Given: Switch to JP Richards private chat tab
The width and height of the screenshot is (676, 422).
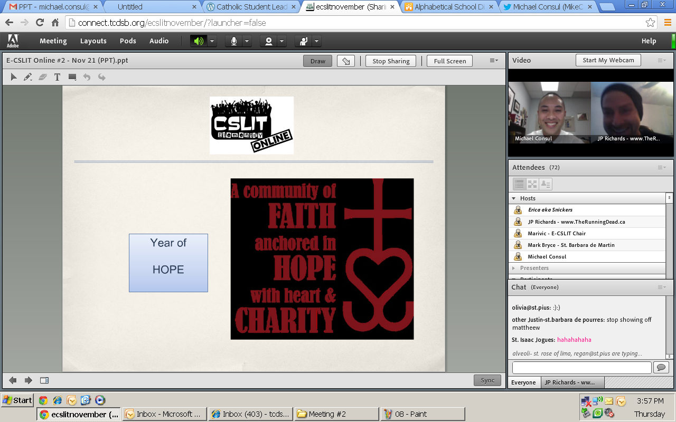Looking at the screenshot, I should [x=569, y=382].
